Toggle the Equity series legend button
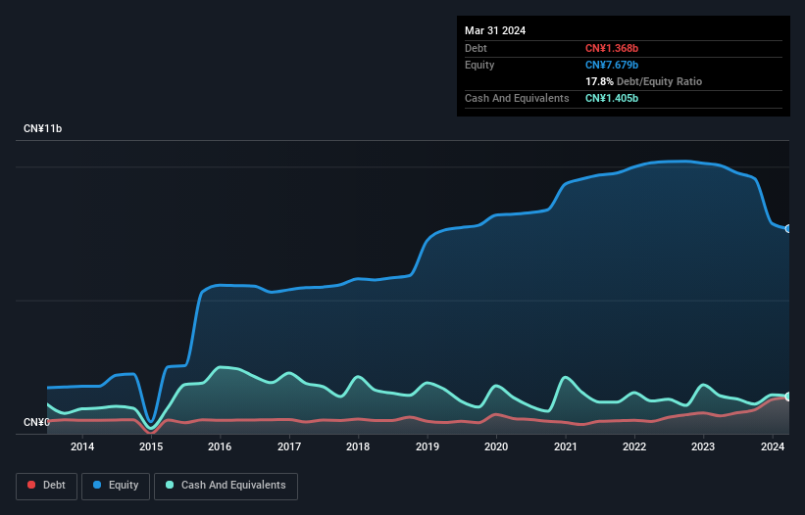 tap(116, 486)
